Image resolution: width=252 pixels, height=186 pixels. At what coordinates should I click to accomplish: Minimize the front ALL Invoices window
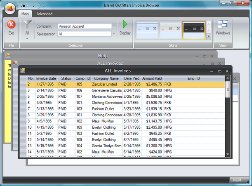click(212, 71)
